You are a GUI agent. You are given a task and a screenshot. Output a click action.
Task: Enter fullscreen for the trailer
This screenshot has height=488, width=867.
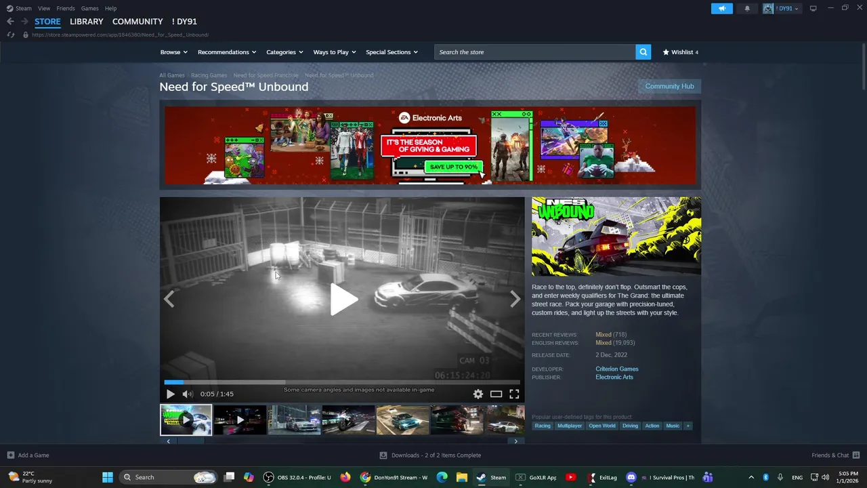(x=514, y=394)
